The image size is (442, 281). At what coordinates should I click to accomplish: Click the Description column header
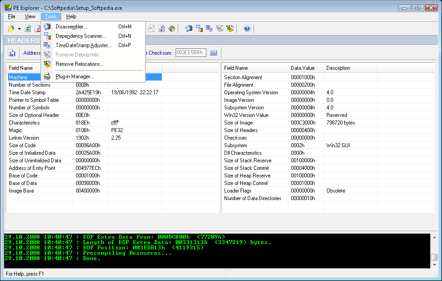[x=350, y=68]
